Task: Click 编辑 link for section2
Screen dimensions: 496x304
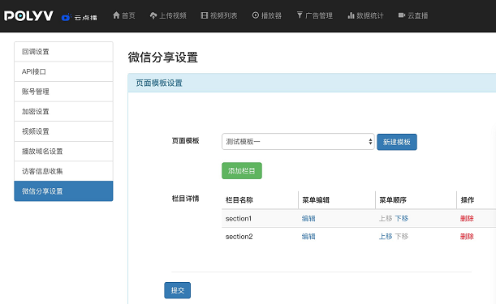Action: (x=308, y=237)
